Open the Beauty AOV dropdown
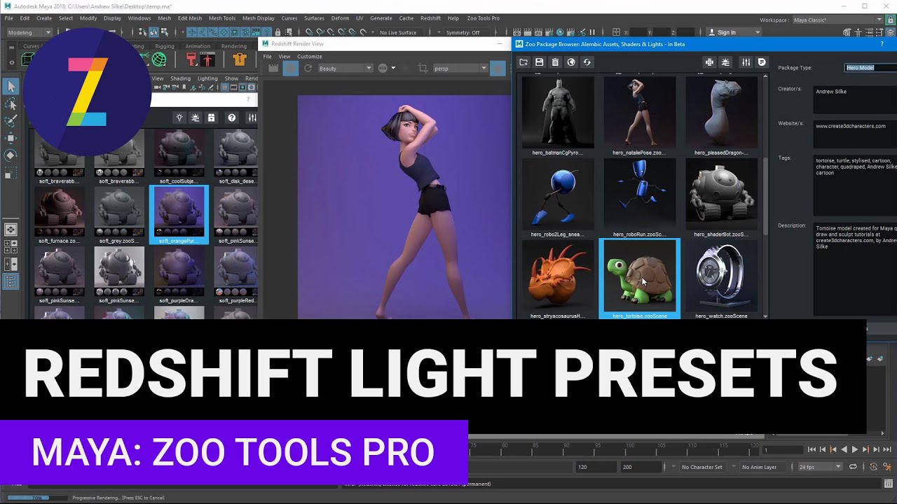Screen dimensions: 897x504 [345, 68]
